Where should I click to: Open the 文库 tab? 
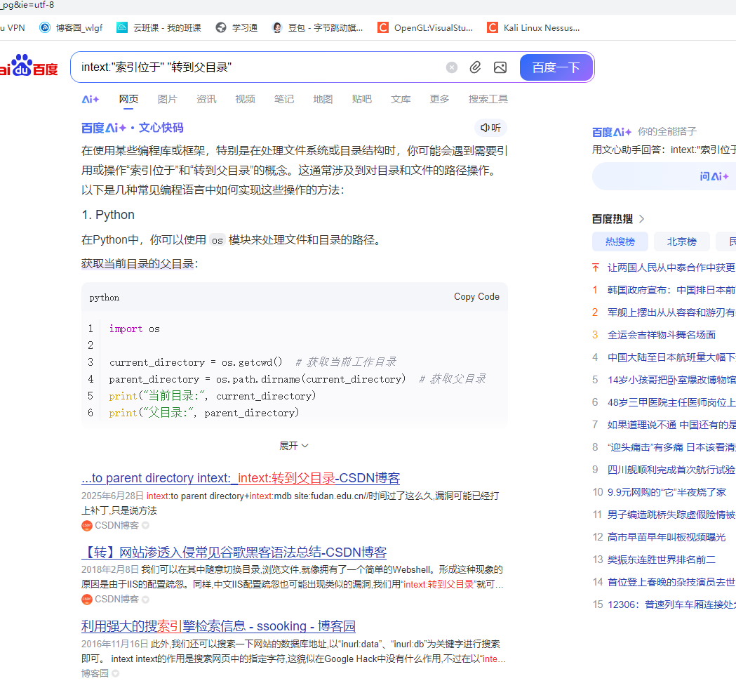tap(401, 99)
